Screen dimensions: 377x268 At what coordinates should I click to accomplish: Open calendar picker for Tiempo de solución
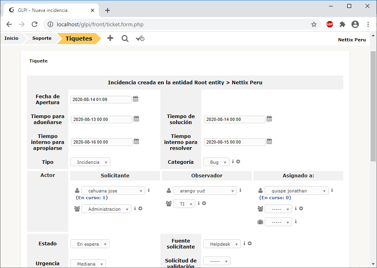269,119
